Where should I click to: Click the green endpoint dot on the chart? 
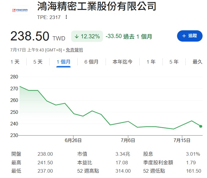click(201, 126)
